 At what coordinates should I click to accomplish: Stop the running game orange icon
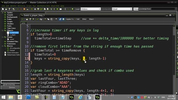[24, 9]
